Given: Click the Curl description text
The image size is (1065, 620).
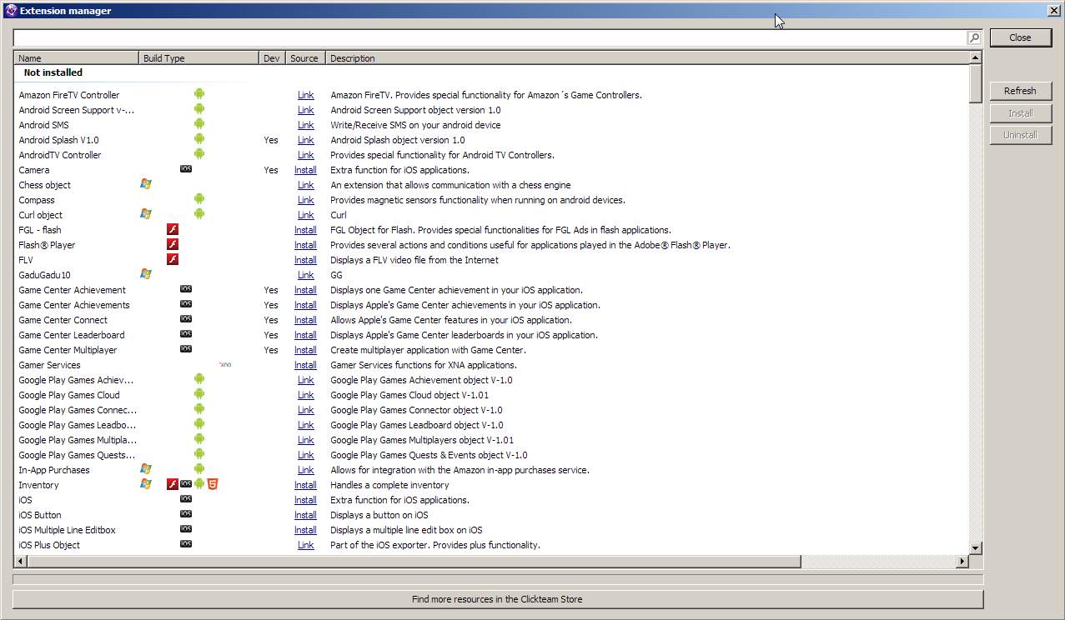Looking at the screenshot, I should pyautogui.click(x=339, y=215).
